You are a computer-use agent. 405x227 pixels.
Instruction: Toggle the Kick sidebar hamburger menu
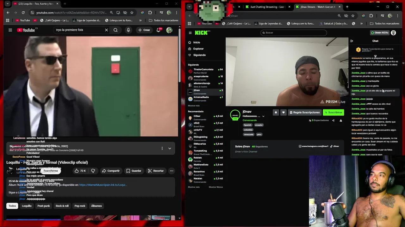[x=190, y=33]
